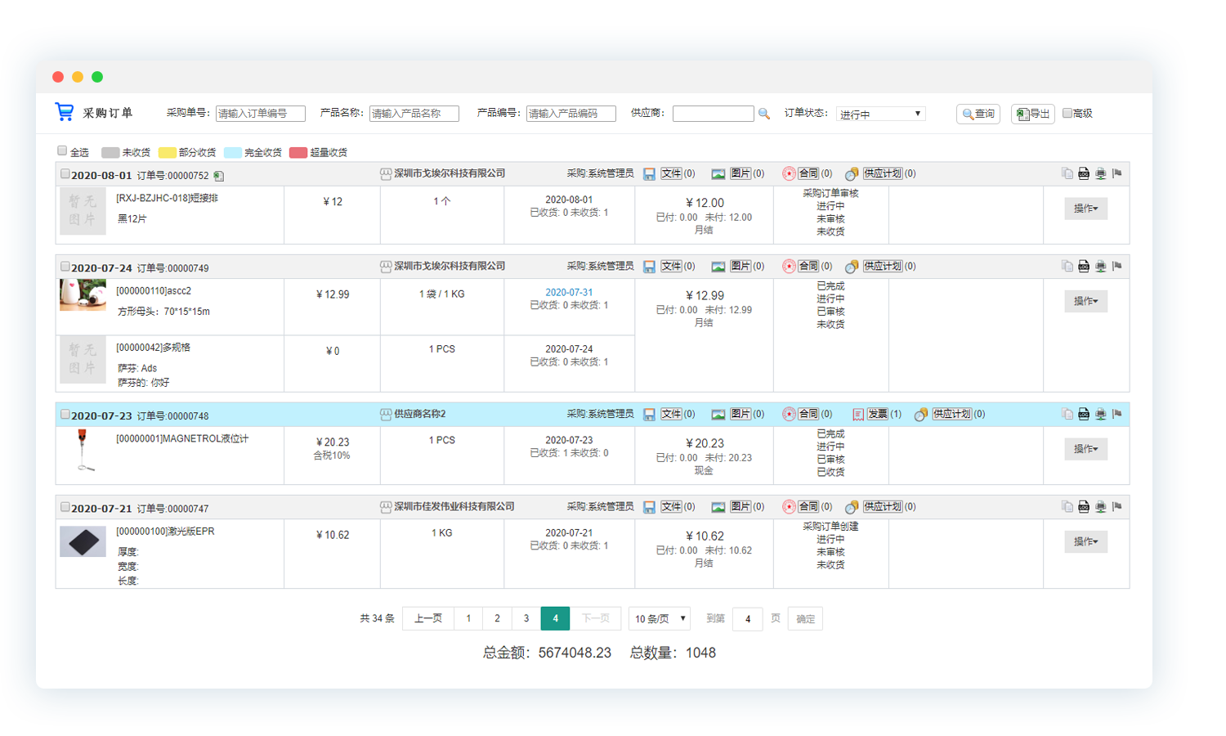Click flag icon on order 00000747 row
This screenshot has width=1226, height=736.
1117,506
